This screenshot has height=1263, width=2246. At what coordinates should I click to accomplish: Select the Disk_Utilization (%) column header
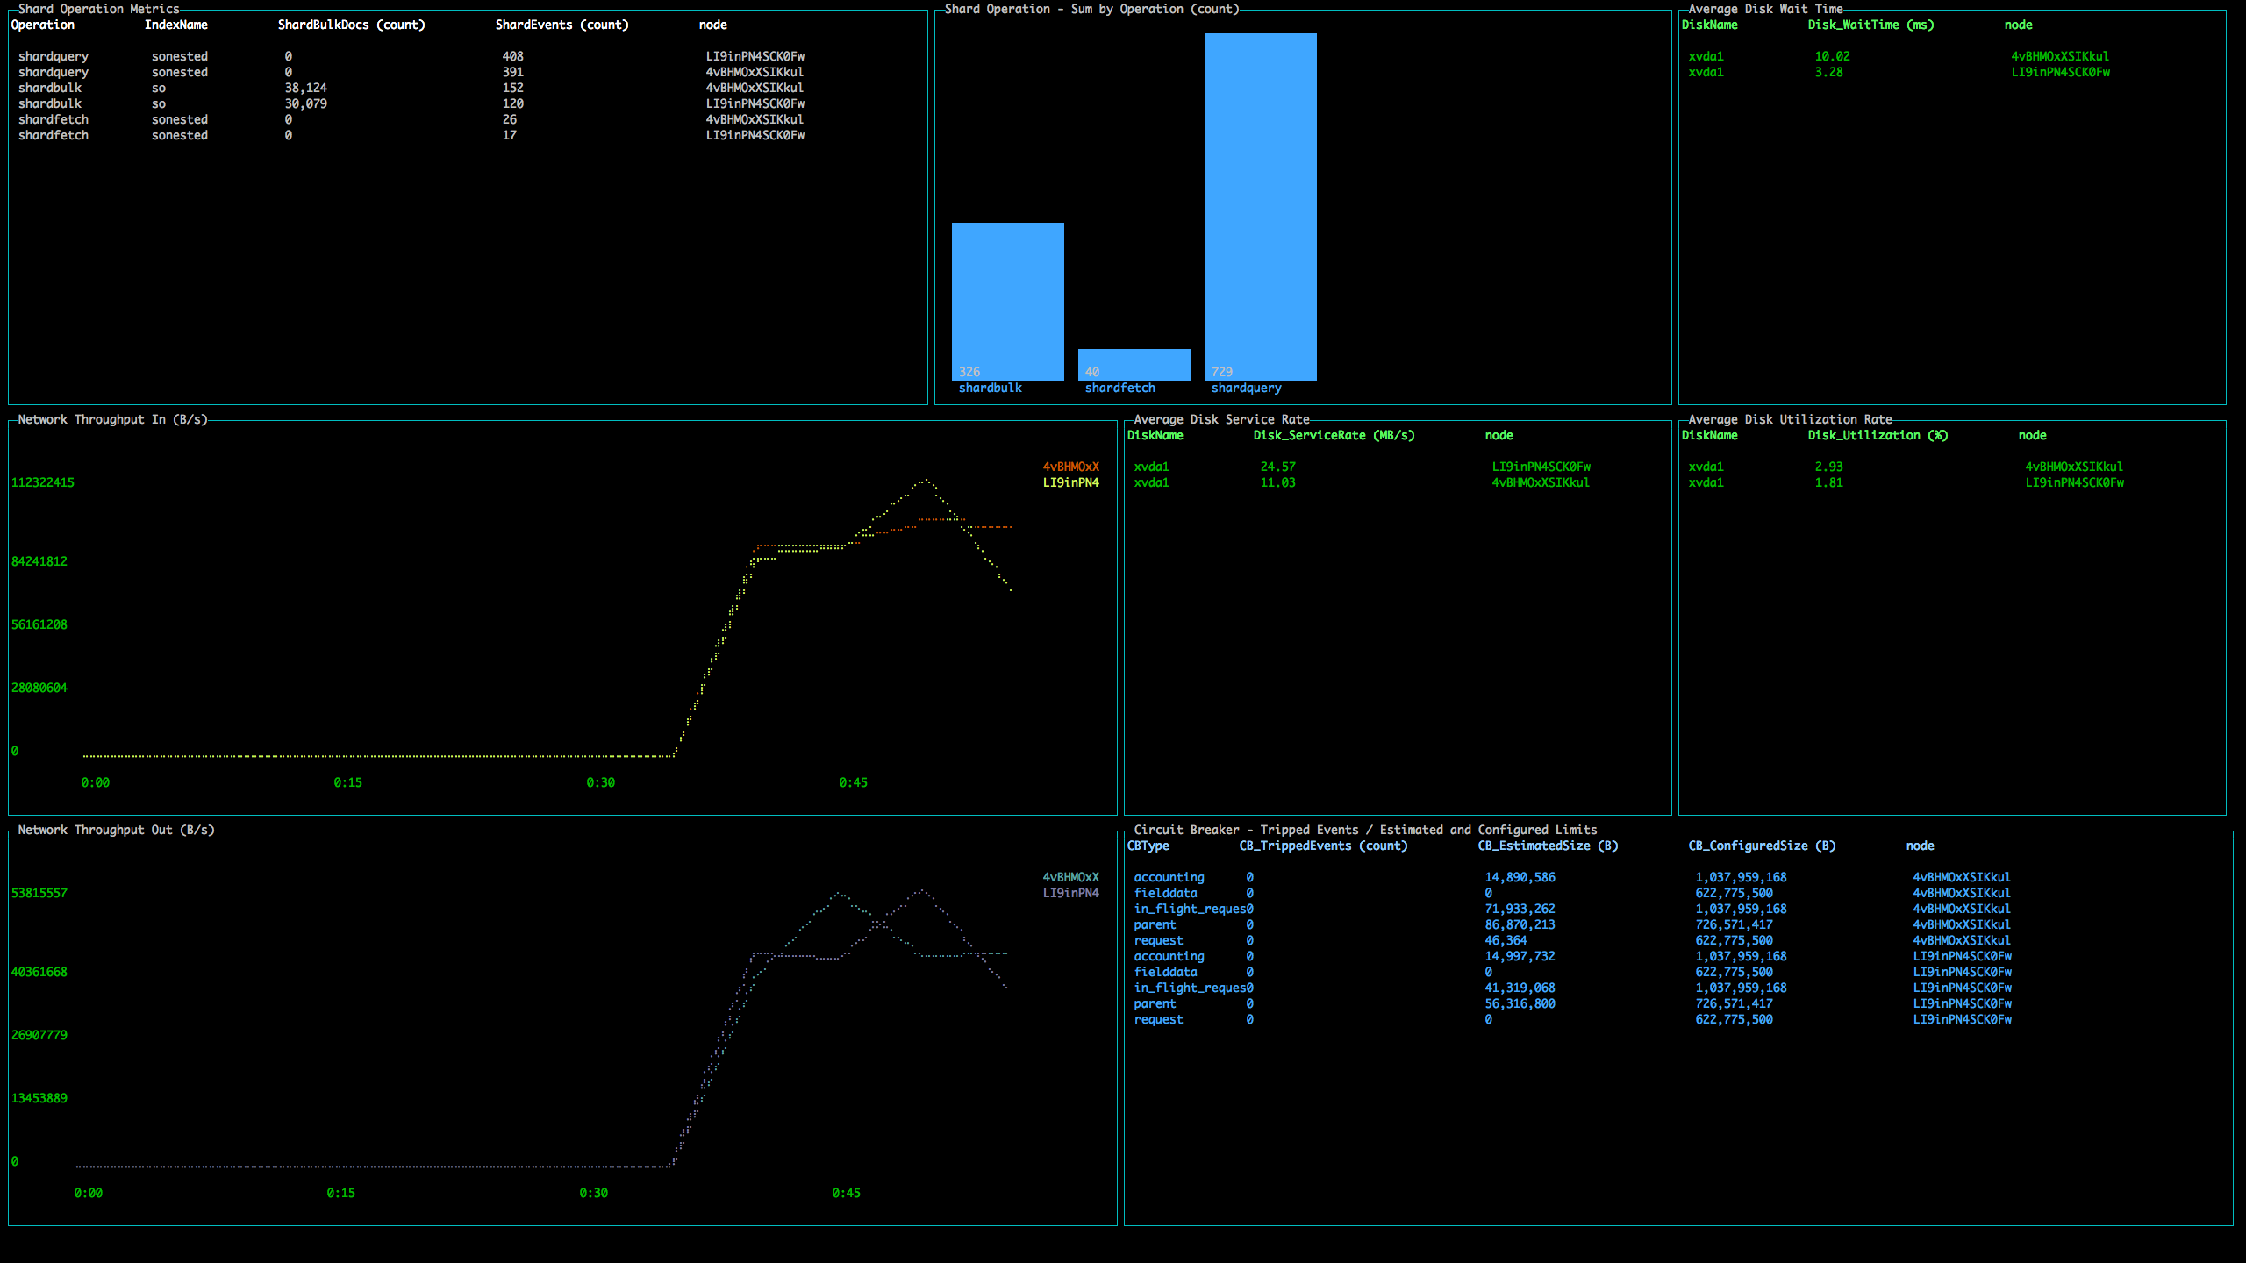(x=1878, y=435)
